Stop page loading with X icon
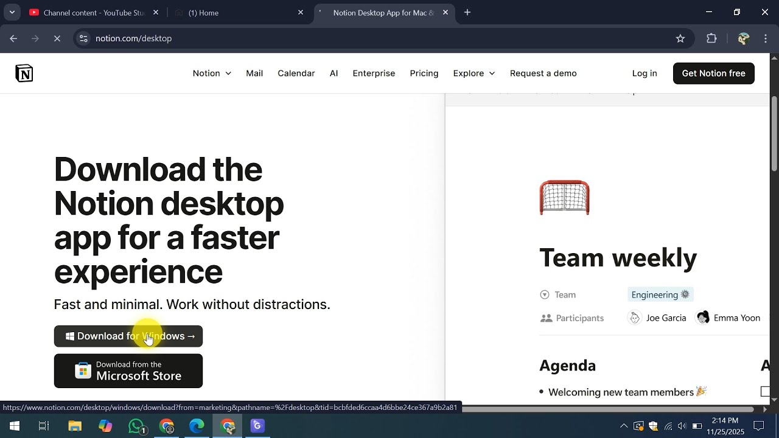Viewport: 779px width, 438px height. coord(57,38)
